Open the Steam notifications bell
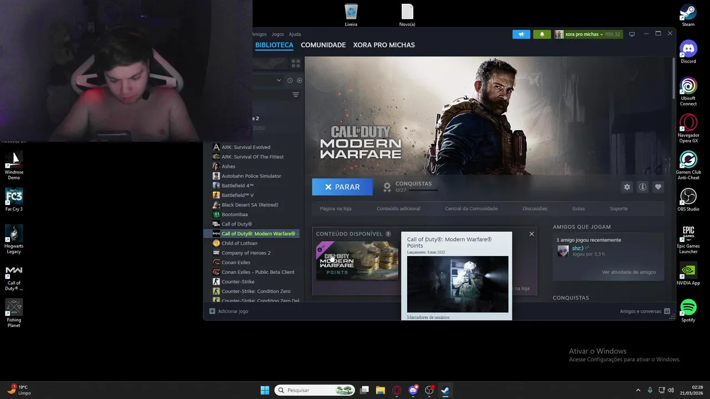710x399 pixels. pos(542,34)
